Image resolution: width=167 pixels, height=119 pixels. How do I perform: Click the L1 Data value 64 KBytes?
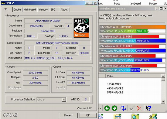pos(78,73)
